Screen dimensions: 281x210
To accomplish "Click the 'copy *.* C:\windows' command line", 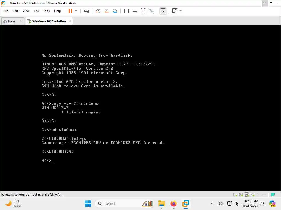I will (70, 103).
